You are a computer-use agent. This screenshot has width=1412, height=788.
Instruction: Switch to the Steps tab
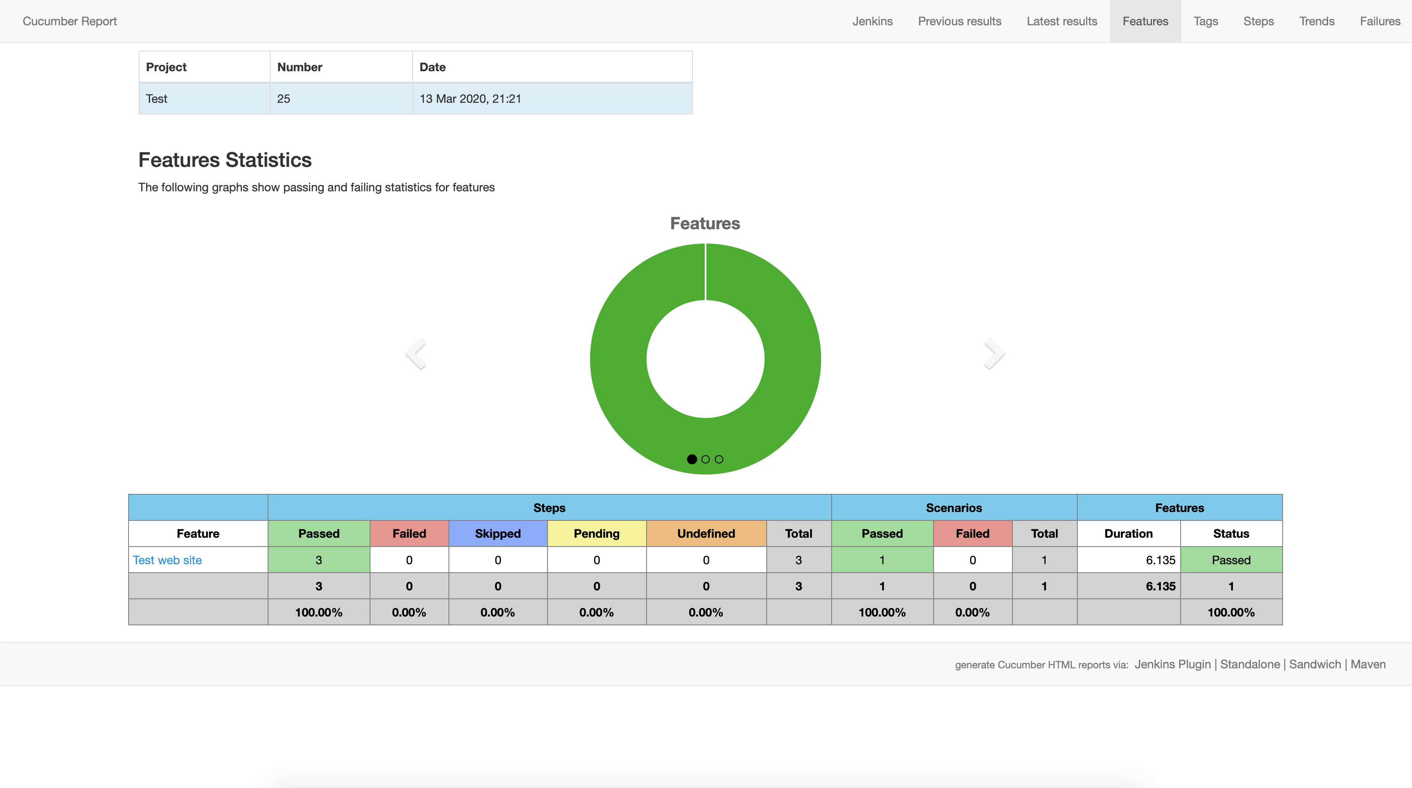(x=1258, y=21)
